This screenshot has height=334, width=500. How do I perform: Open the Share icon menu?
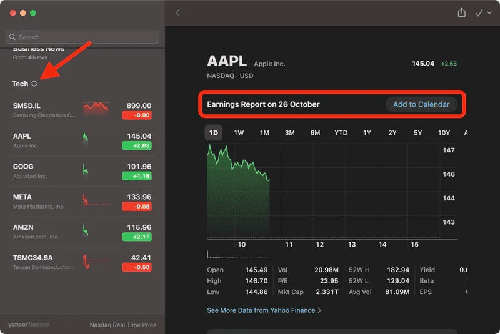click(462, 12)
